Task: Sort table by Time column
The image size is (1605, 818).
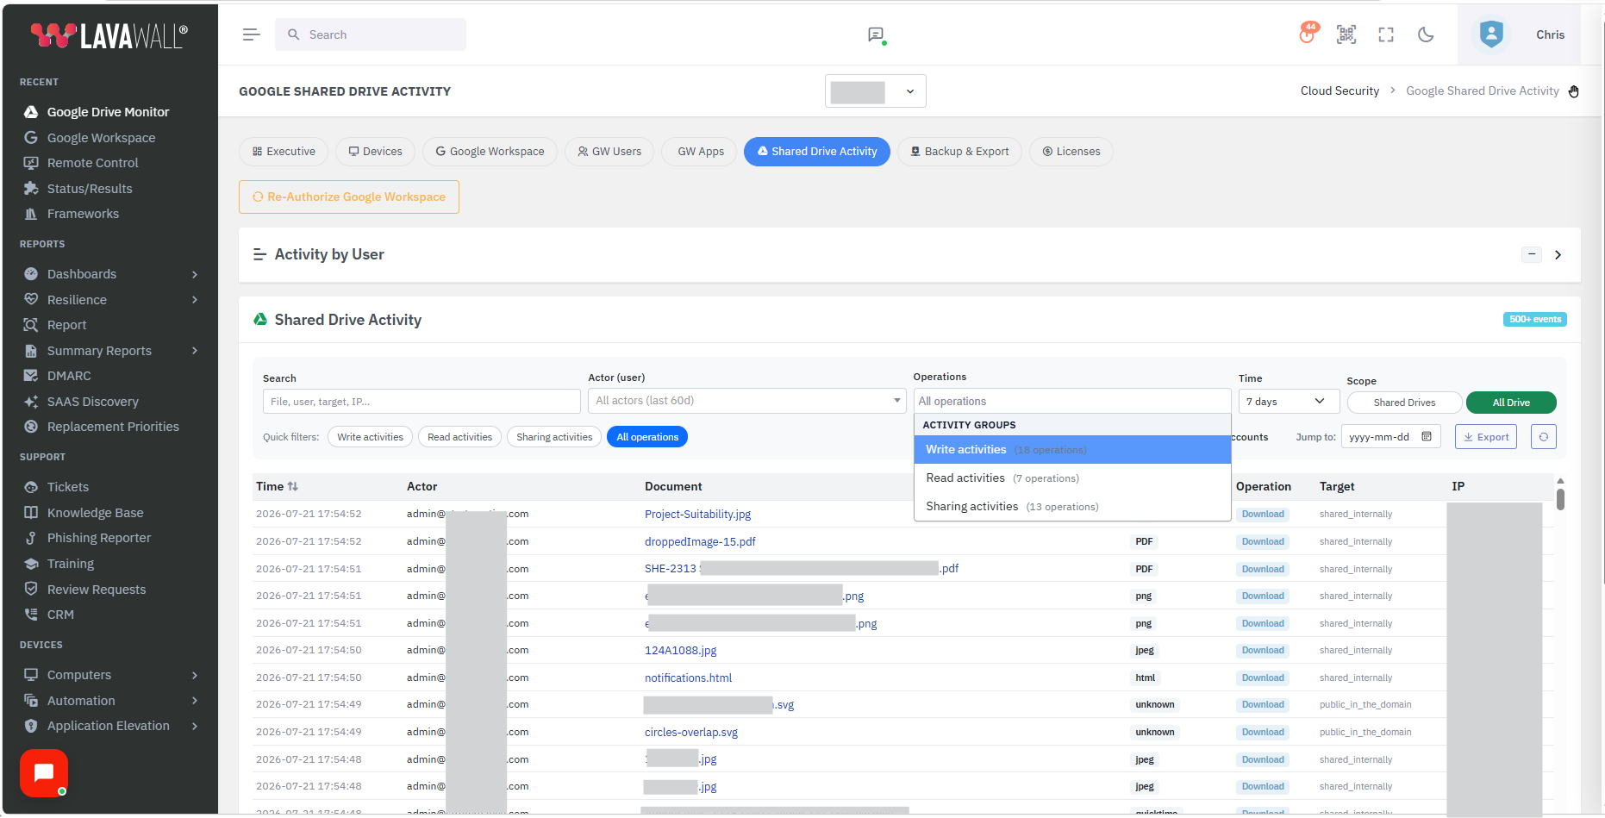Action: pyautogui.click(x=277, y=486)
